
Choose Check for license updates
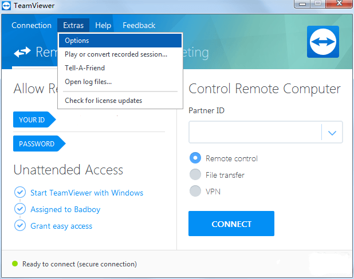pyautogui.click(x=120, y=101)
